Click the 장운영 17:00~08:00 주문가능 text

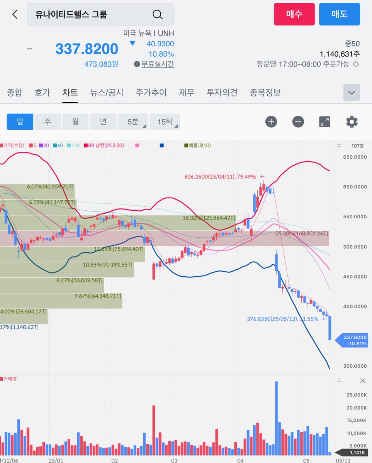(303, 64)
